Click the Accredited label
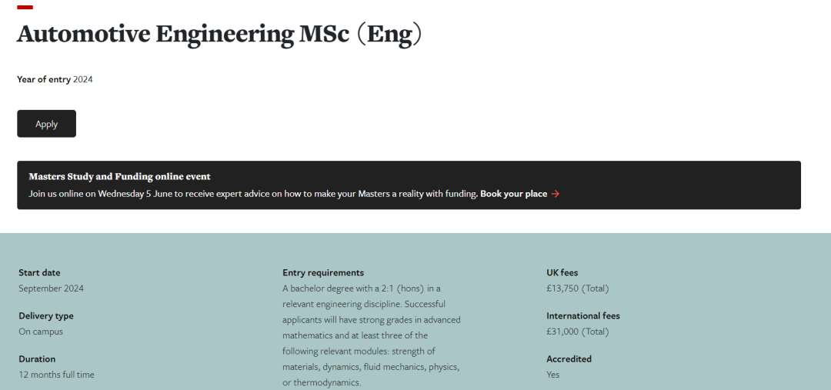The image size is (831, 390). pos(569,358)
